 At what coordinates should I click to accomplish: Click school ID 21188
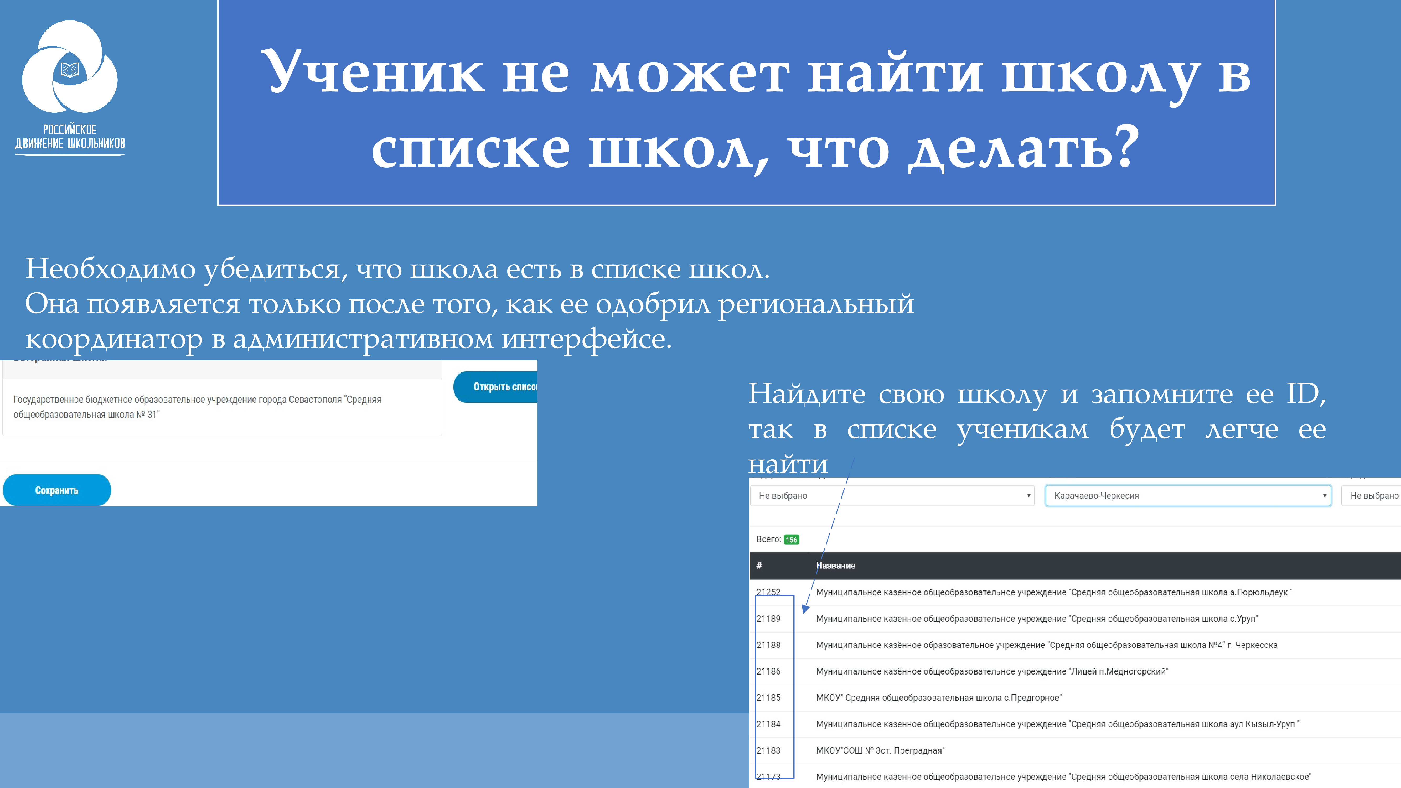tap(768, 645)
